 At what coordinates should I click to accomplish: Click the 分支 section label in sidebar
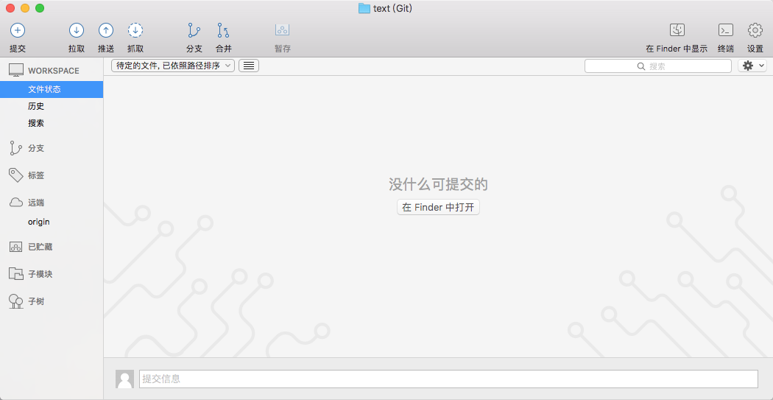point(37,148)
